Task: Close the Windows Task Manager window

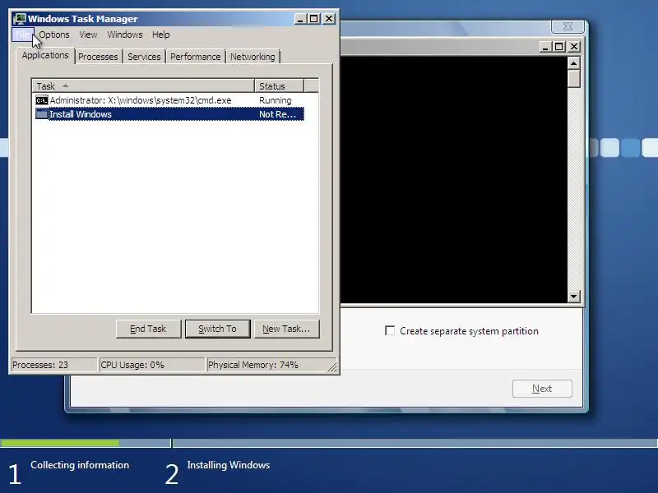Action: pos(329,19)
